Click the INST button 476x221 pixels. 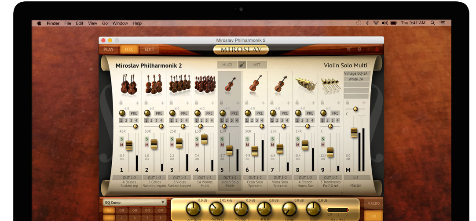(x=256, y=65)
